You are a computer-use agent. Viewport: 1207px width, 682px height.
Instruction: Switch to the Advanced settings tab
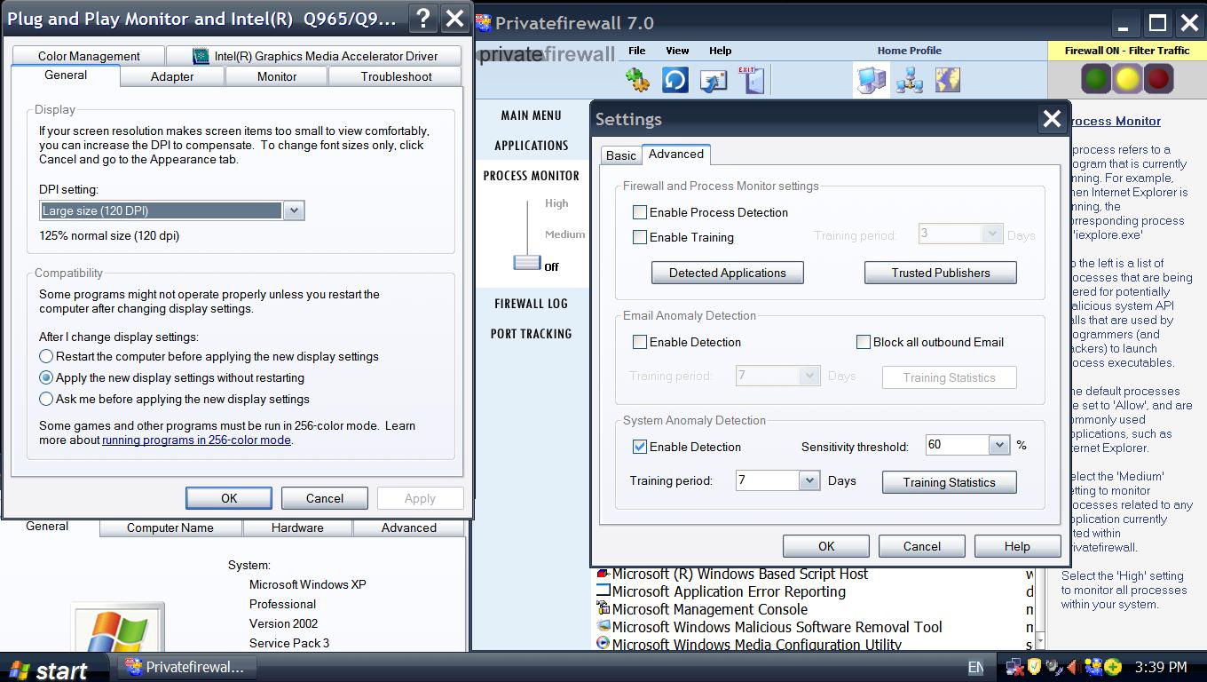point(676,154)
